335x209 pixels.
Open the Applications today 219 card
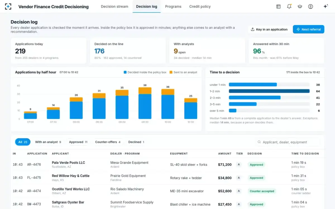(49, 51)
